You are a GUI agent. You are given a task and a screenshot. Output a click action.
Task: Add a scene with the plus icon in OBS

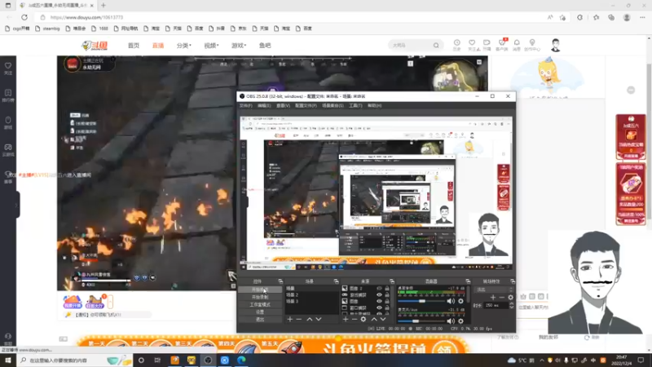290,319
